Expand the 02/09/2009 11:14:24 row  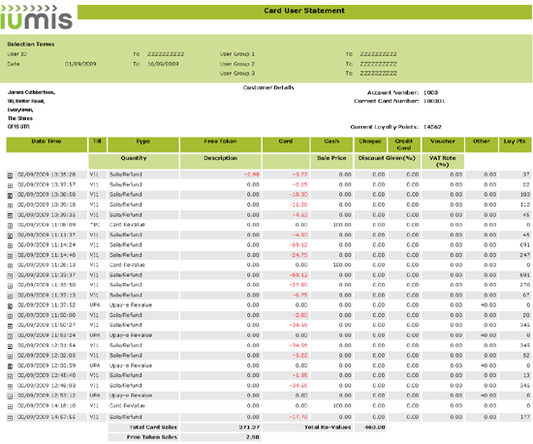click(11, 246)
